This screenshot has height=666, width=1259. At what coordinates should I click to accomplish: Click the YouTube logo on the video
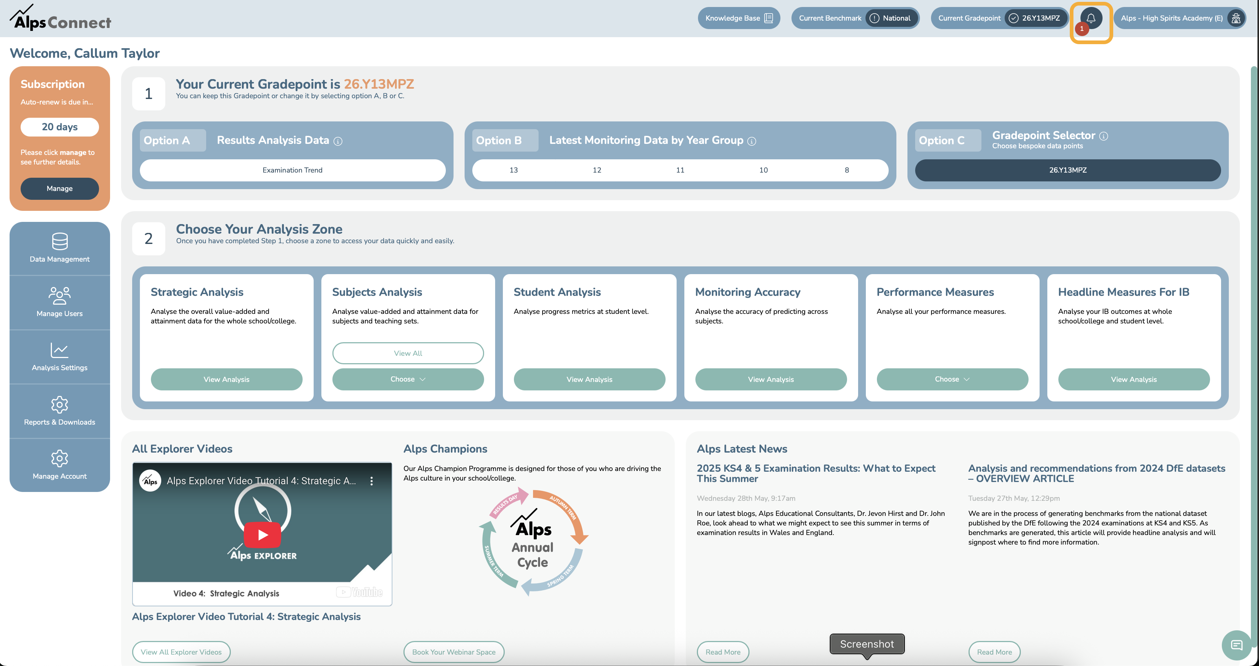[x=359, y=592]
